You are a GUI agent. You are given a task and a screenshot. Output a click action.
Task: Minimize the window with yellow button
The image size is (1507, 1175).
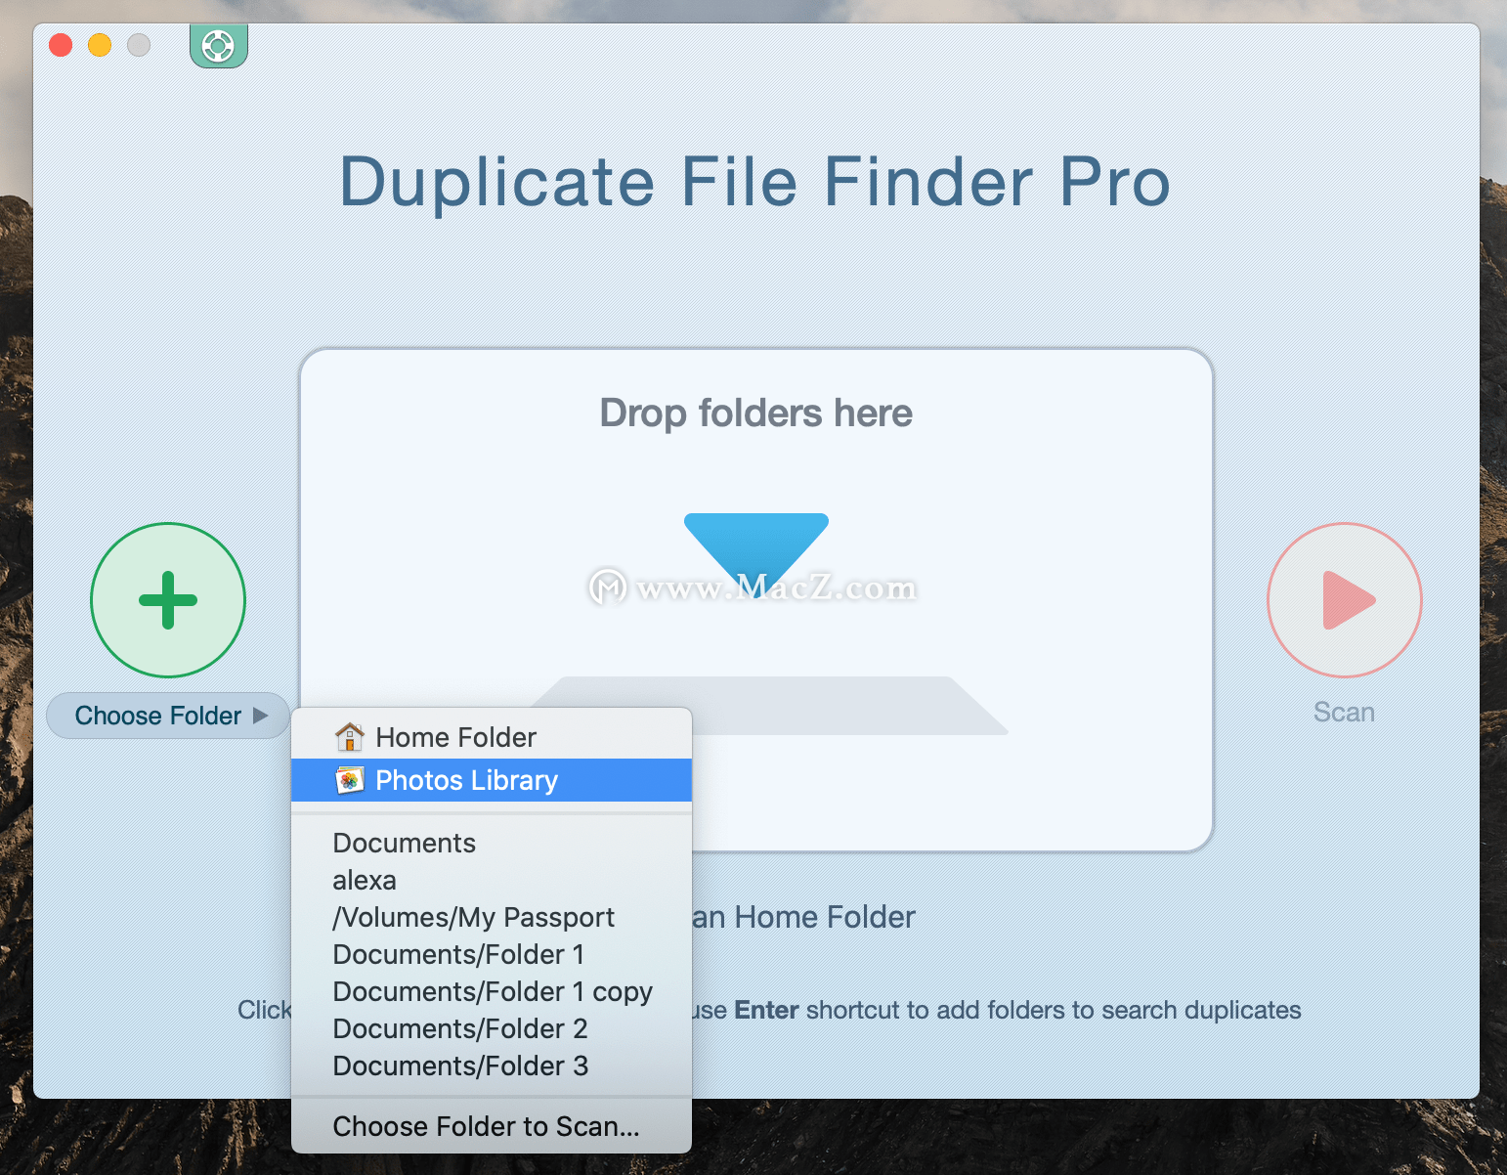pos(100,45)
